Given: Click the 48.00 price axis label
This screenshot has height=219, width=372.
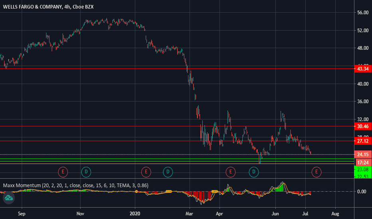Looking at the screenshot, I should pyautogui.click(x=363, y=48).
